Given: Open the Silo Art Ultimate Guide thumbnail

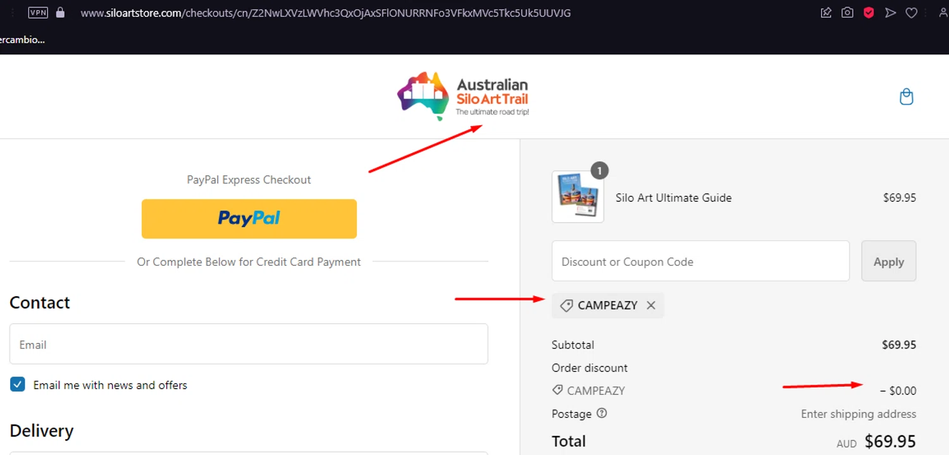Looking at the screenshot, I should [x=578, y=196].
